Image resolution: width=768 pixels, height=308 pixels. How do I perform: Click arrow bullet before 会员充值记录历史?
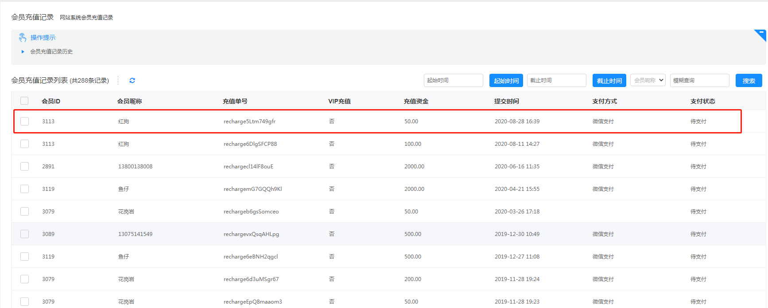pos(23,52)
